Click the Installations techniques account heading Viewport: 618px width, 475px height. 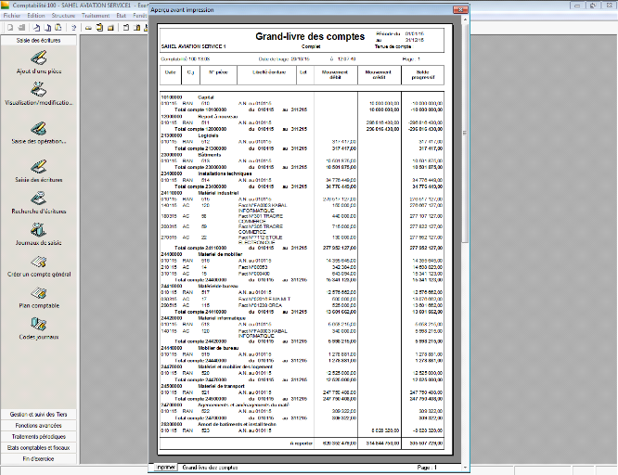(225, 173)
